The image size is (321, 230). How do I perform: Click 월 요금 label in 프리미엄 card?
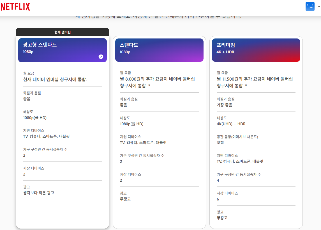(222, 73)
